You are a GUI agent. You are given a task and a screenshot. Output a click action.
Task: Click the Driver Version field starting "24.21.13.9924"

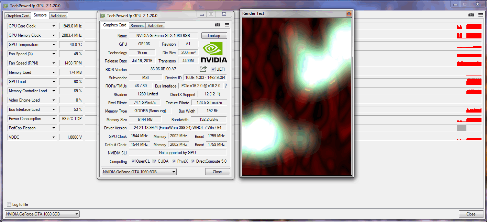[x=177, y=128]
